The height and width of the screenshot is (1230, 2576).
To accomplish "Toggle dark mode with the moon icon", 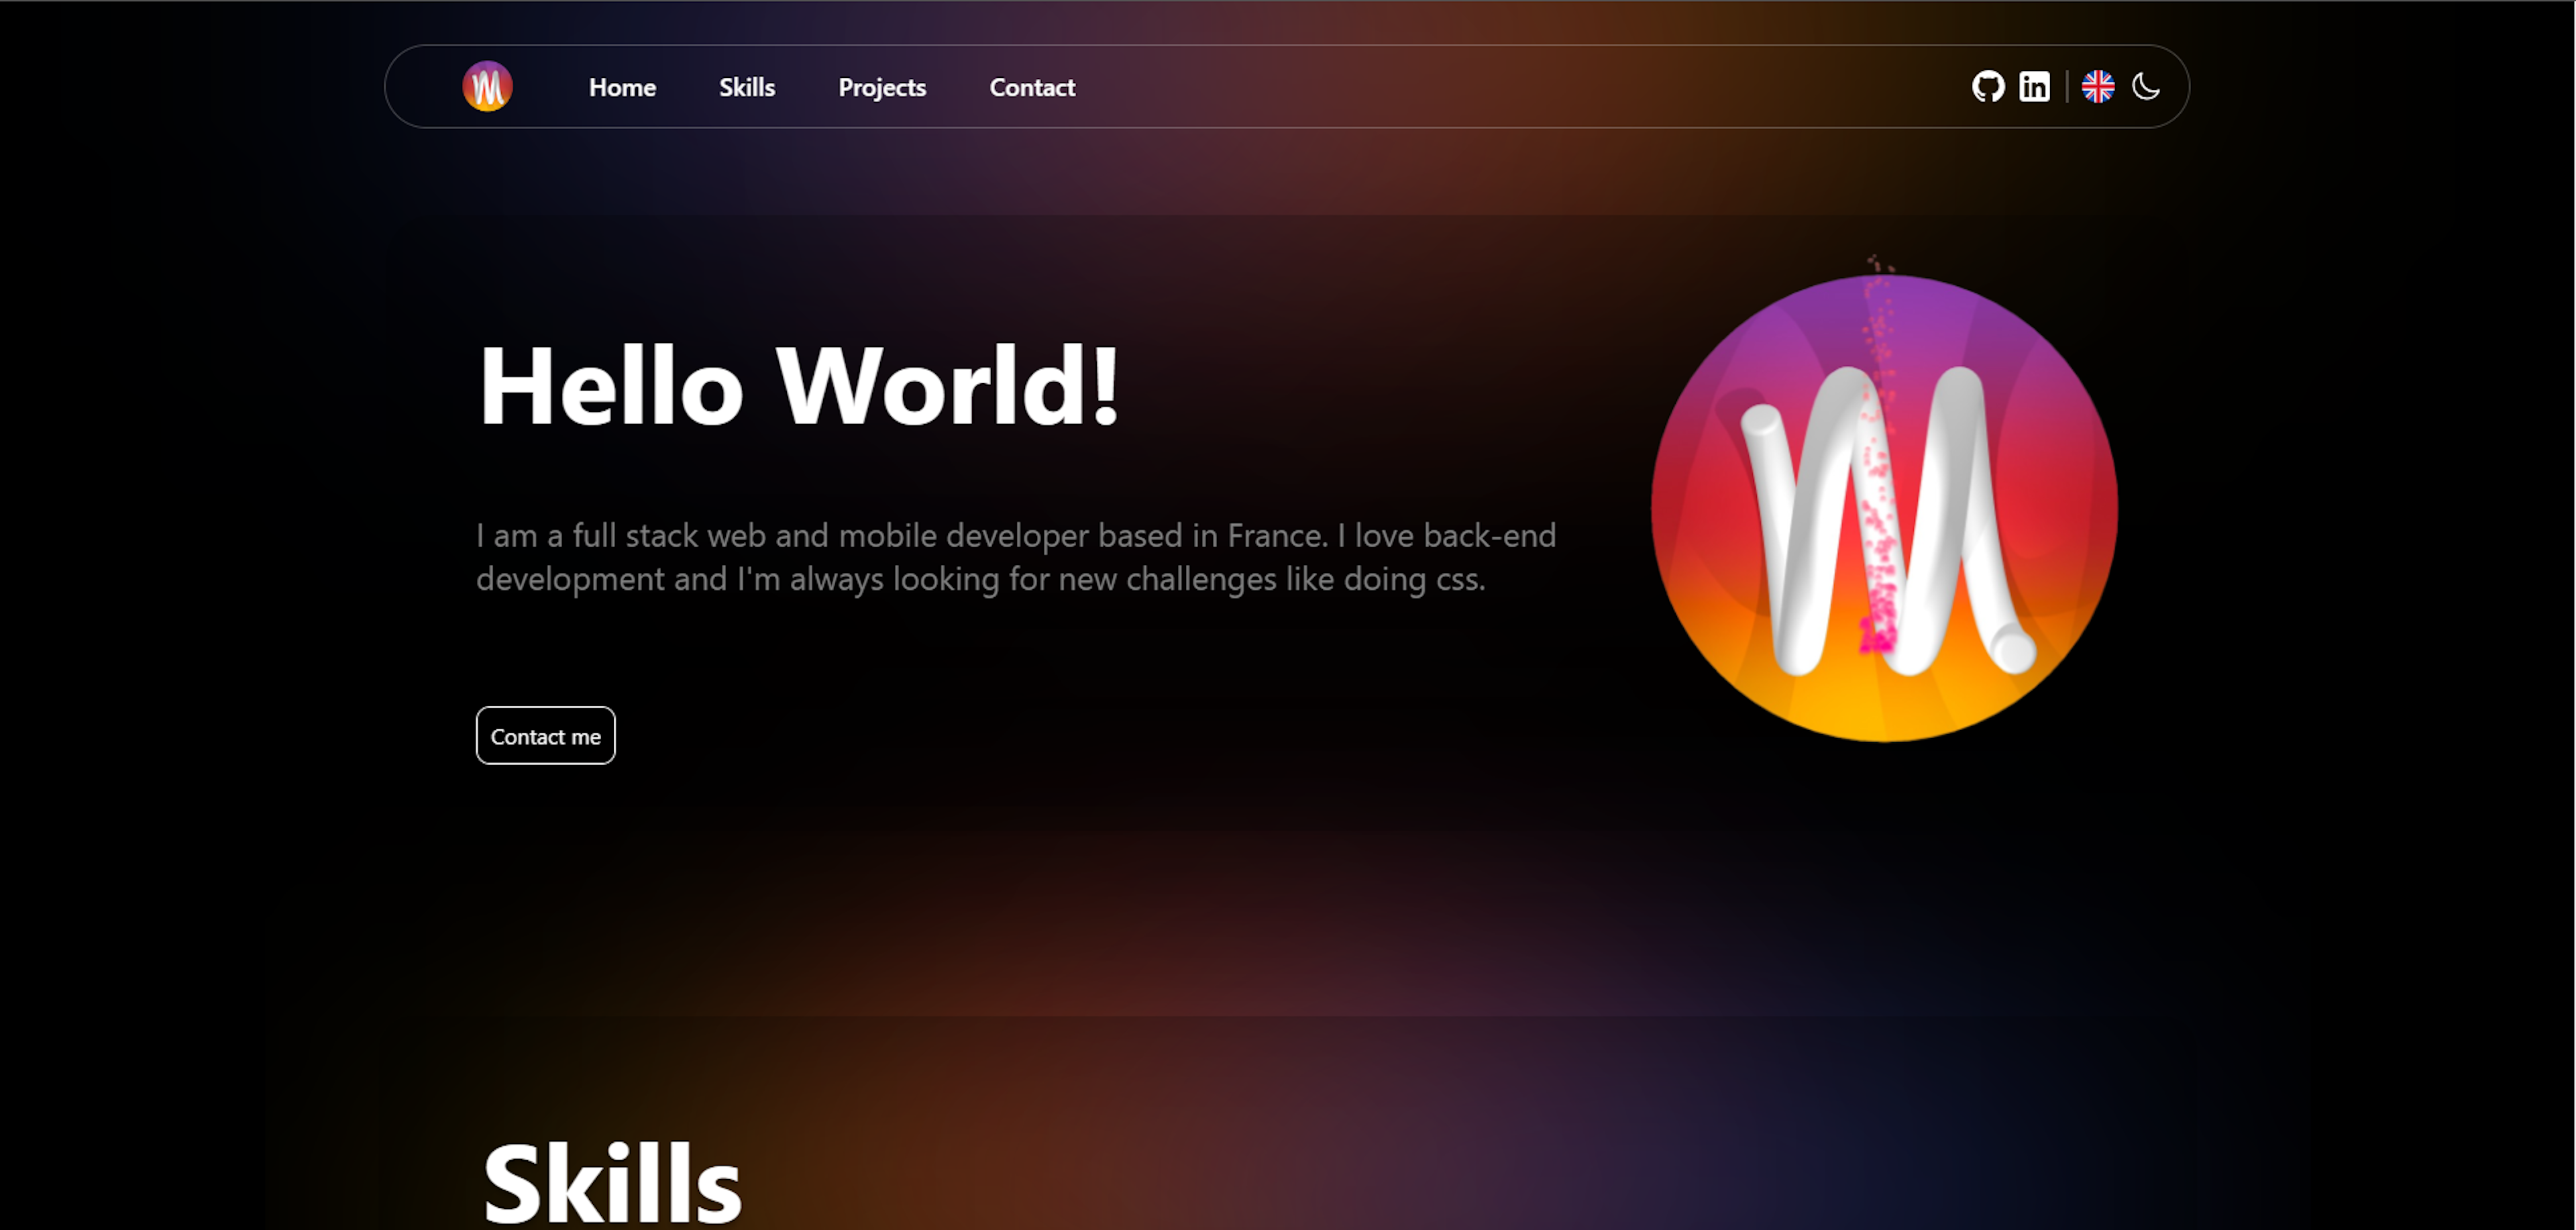I will pyautogui.click(x=2145, y=87).
